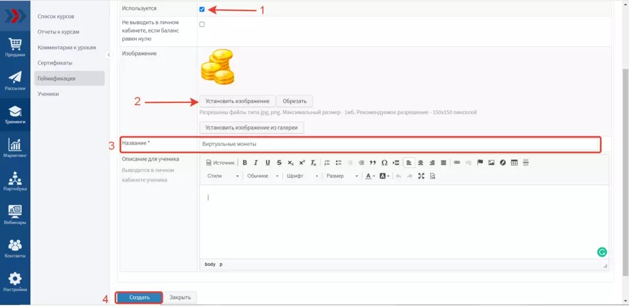The height and width of the screenshot is (308, 629).
Task: Go to Список курсов
Action: coord(56,17)
